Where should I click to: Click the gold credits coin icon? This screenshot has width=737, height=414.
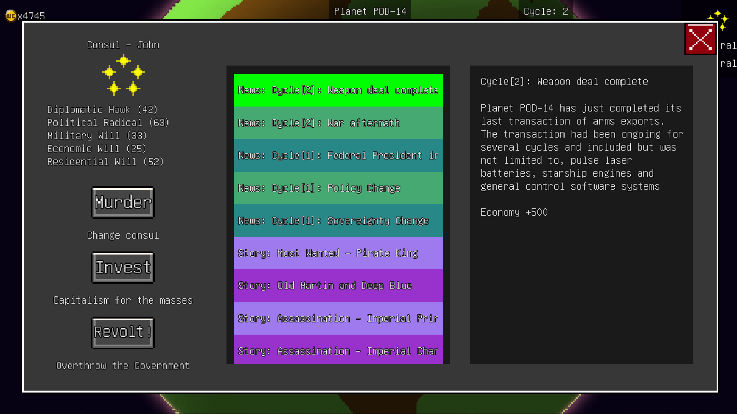click(x=11, y=16)
